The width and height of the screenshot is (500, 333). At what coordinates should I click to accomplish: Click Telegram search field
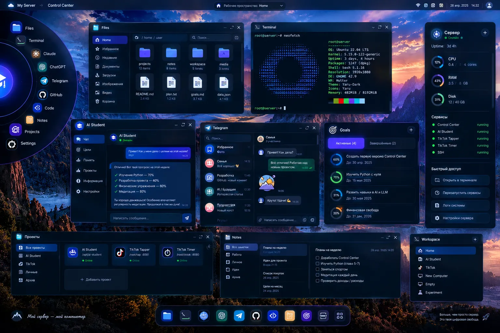[x=228, y=138]
